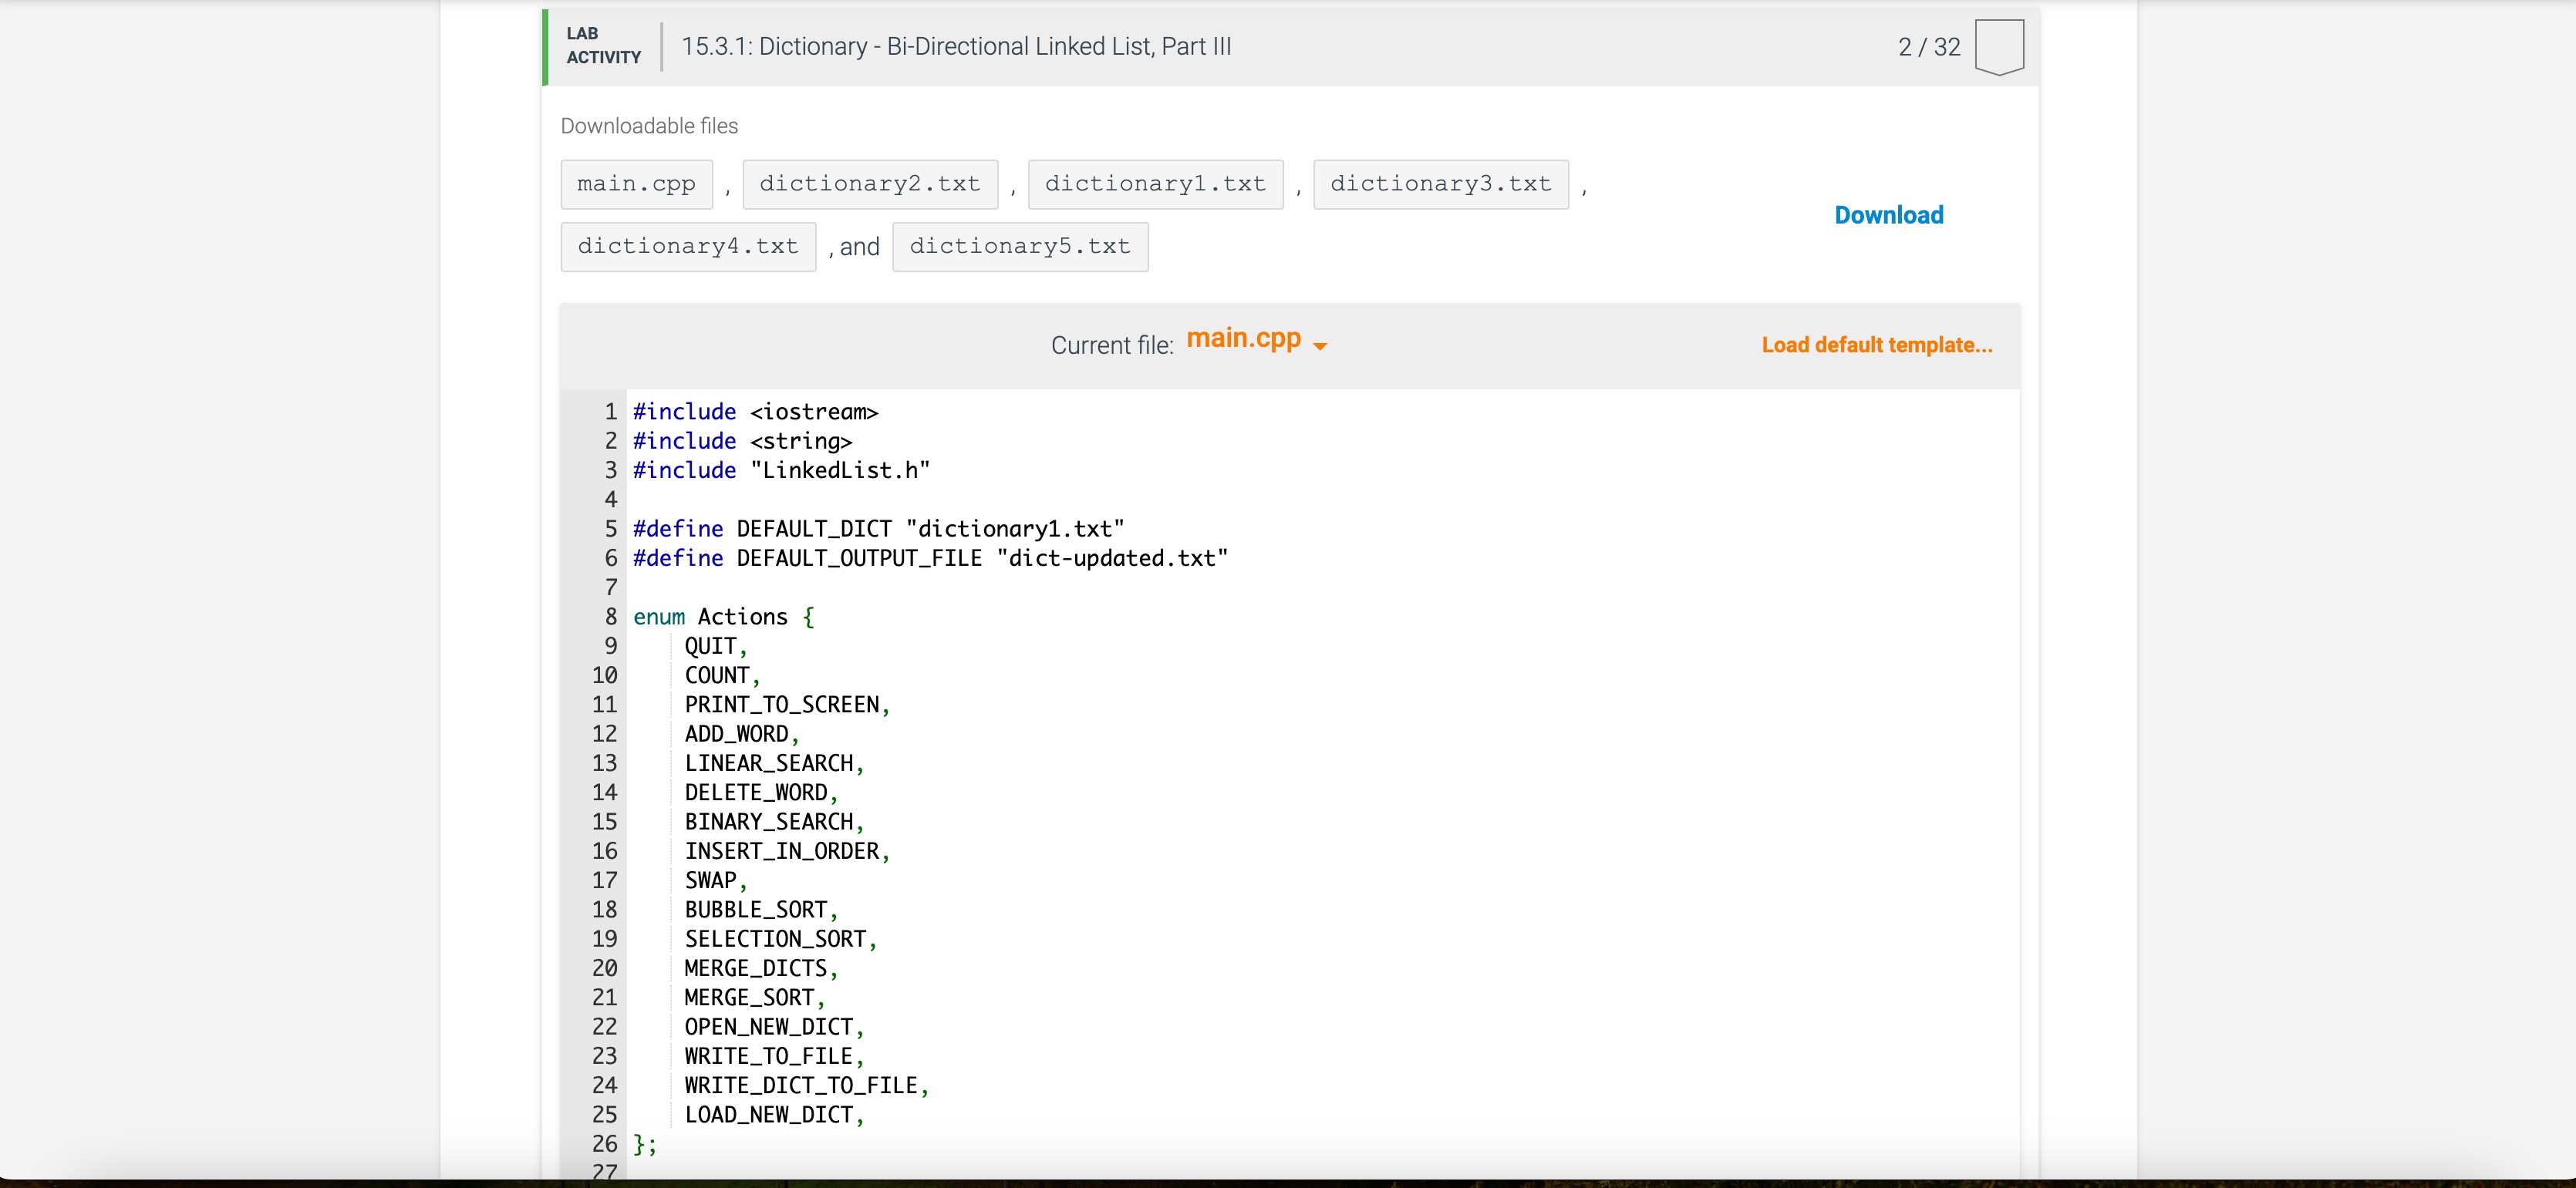Click the enum Actions code line
Image resolution: width=2576 pixels, height=1188 pixels.
tap(722, 617)
